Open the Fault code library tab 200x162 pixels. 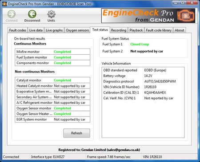[x=159, y=30]
